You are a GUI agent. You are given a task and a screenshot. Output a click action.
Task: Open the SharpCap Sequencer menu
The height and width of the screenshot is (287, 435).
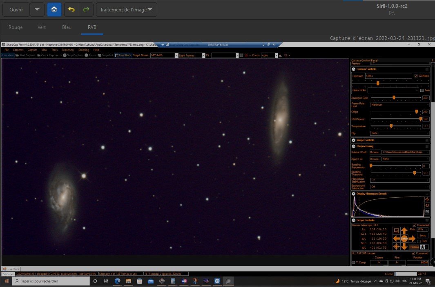coord(68,50)
